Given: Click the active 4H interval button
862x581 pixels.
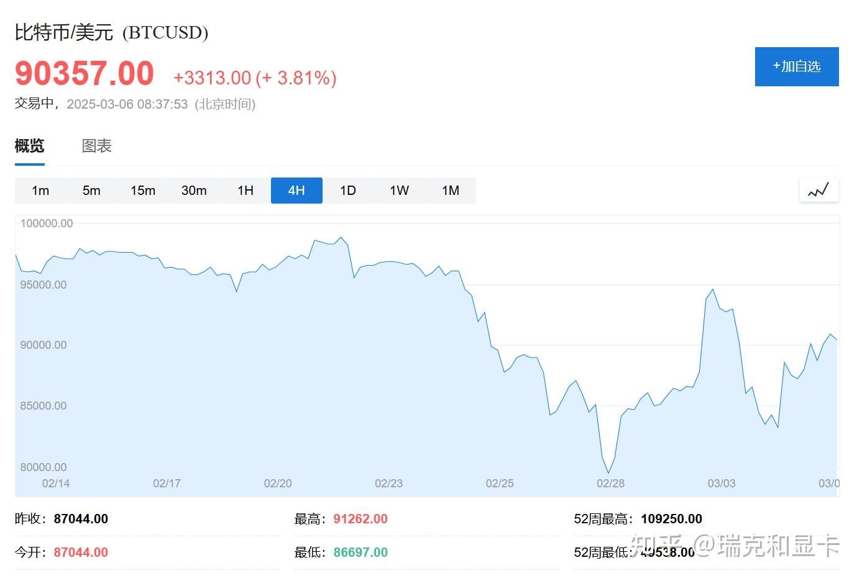Looking at the screenshot, I should click(x=296, y=191).
